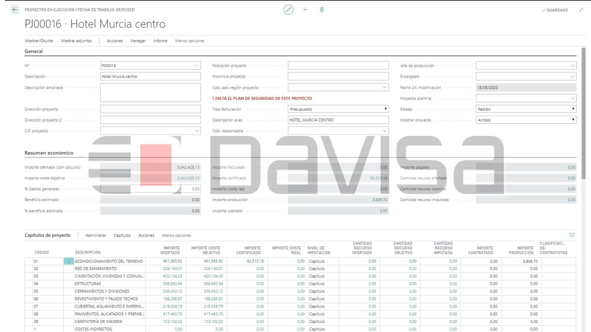Open Importe certificado value 92.313,18
591x332 pixels.
(379, 178)
